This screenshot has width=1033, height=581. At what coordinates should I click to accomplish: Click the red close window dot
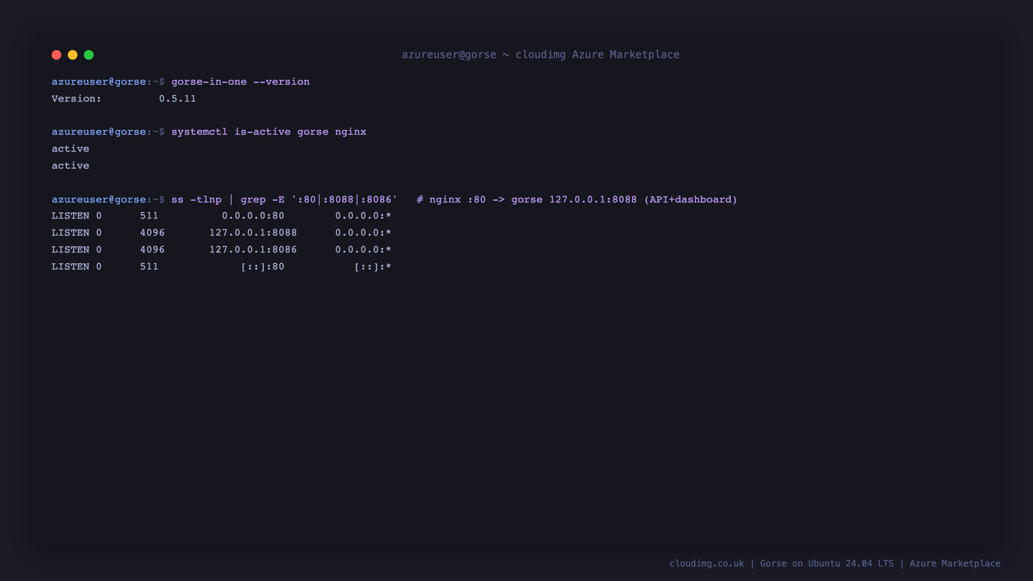point(56,55)
